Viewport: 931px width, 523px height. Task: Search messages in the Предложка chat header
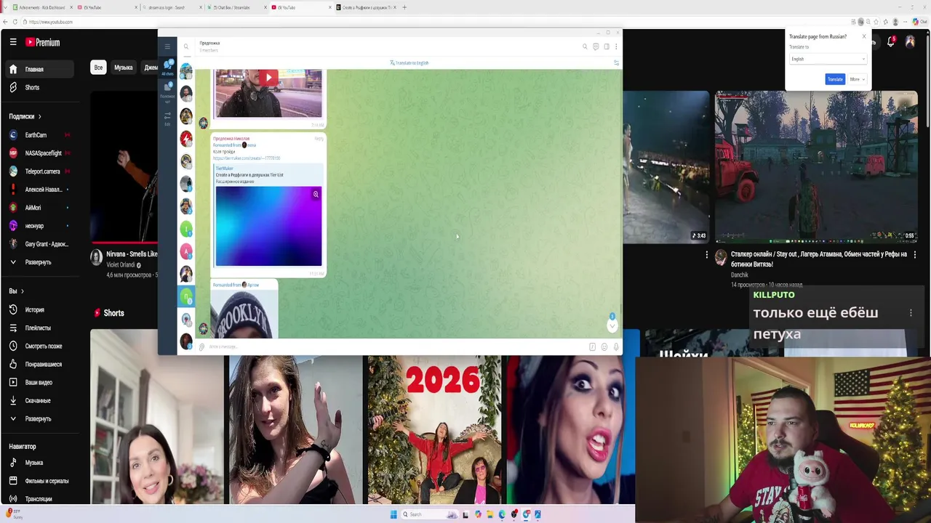coord(584,46)
